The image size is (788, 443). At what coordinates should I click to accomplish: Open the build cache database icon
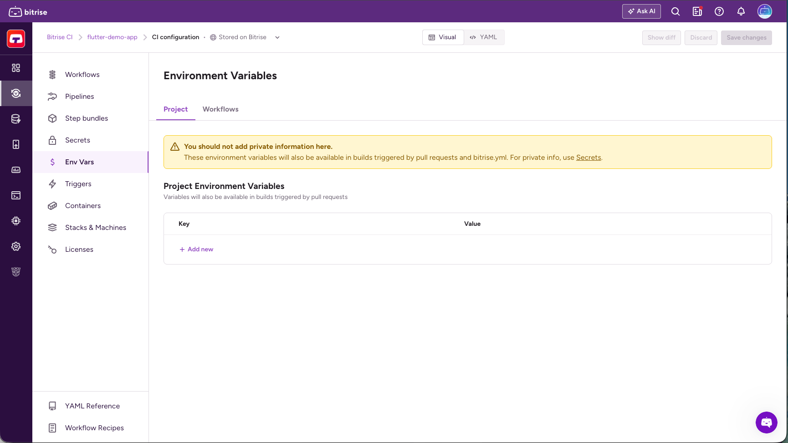coord(16,119)
